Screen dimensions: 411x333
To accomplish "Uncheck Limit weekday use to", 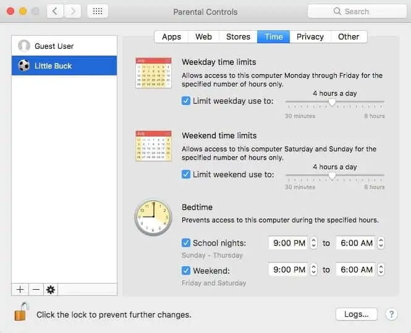I will (186, 101).
